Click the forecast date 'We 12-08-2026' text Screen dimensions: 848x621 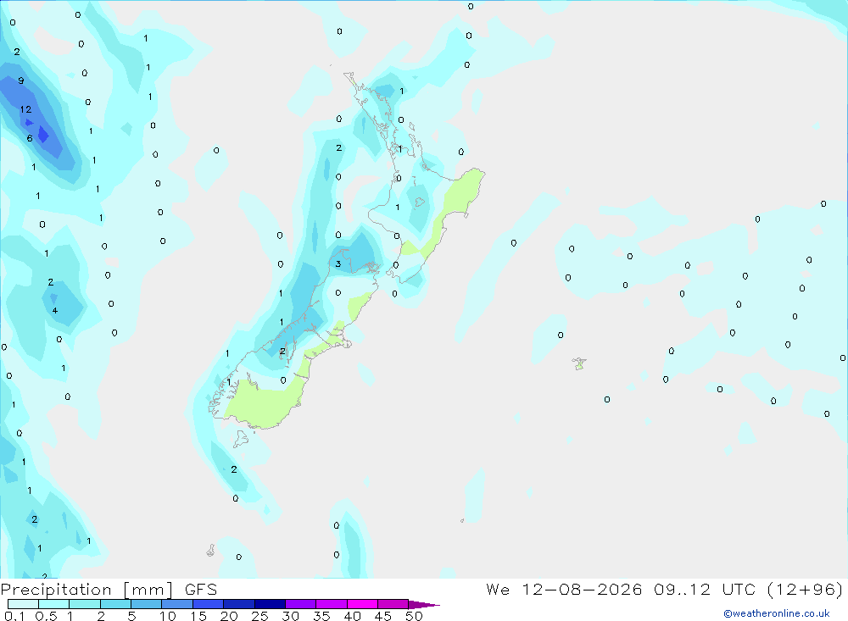click(x=564, y=589)
